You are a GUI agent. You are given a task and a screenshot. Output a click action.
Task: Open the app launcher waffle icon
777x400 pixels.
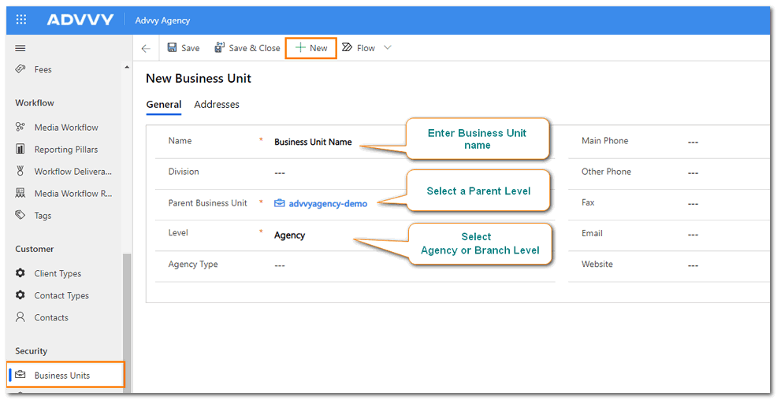(x=21, y=20)
